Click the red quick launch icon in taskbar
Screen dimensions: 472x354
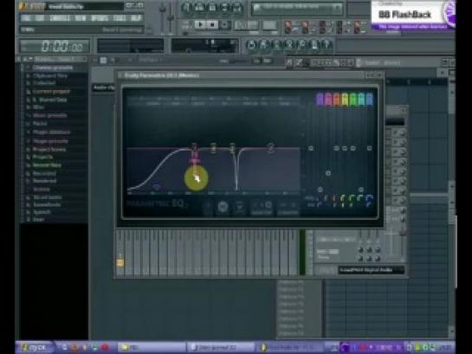(x=105, y=347)
